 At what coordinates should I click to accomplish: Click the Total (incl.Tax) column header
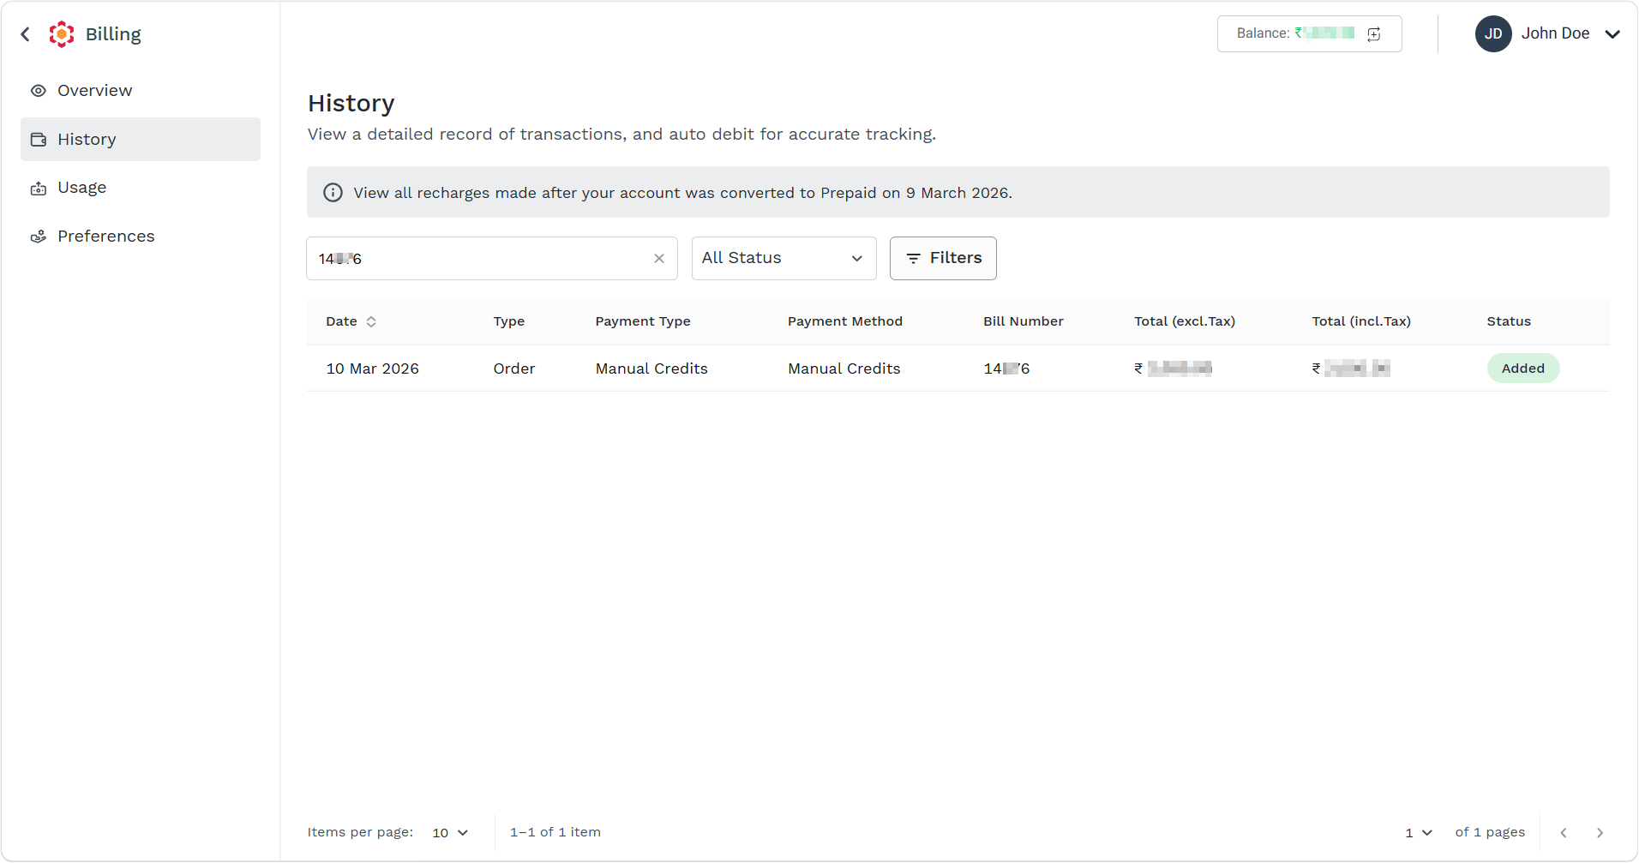1361,321
